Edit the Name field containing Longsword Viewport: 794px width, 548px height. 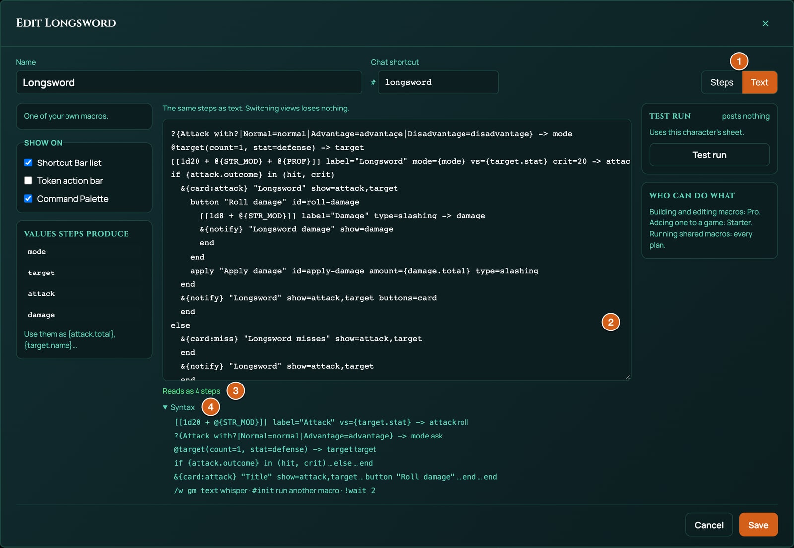(189, 82)
